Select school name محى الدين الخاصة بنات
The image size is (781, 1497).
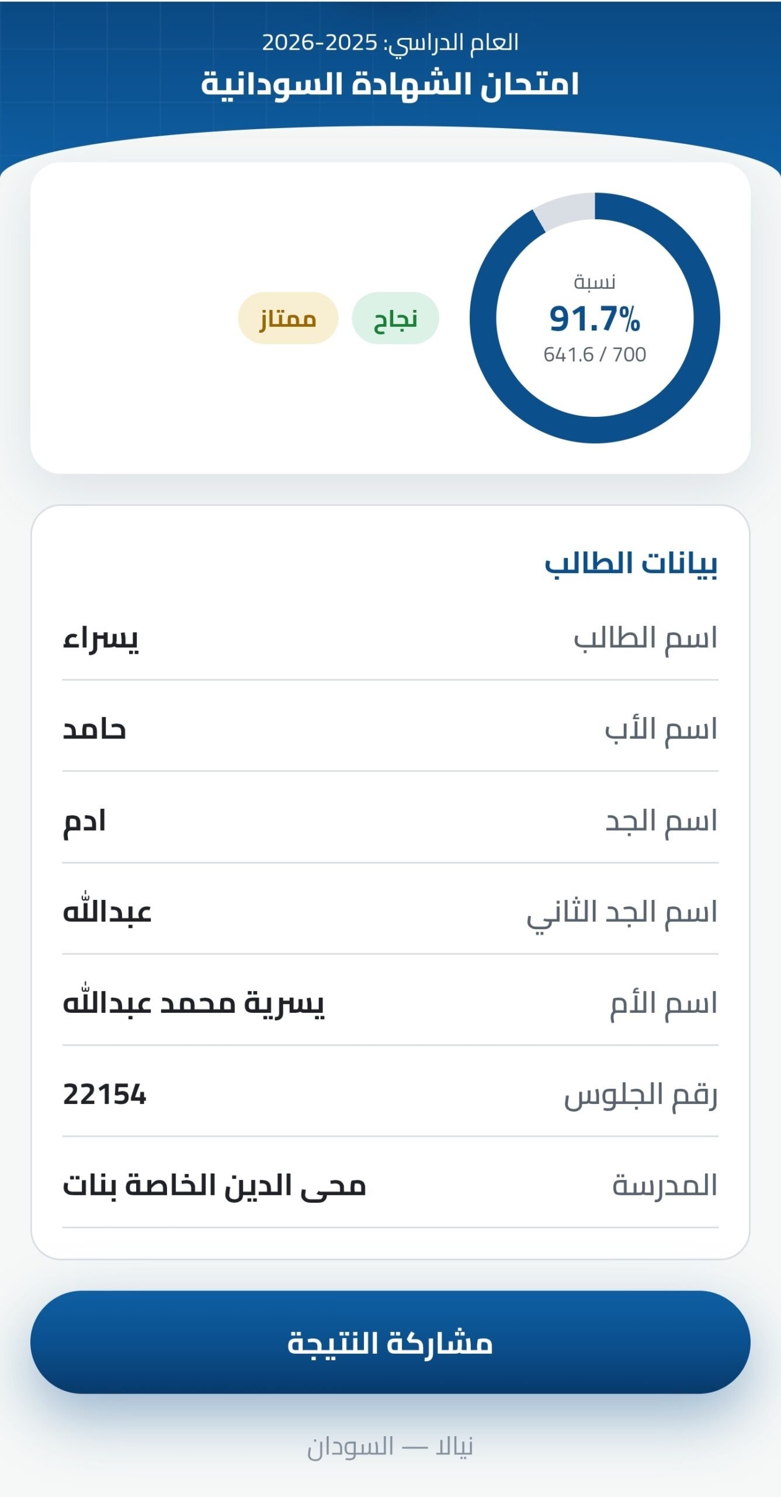[214, 1186]
